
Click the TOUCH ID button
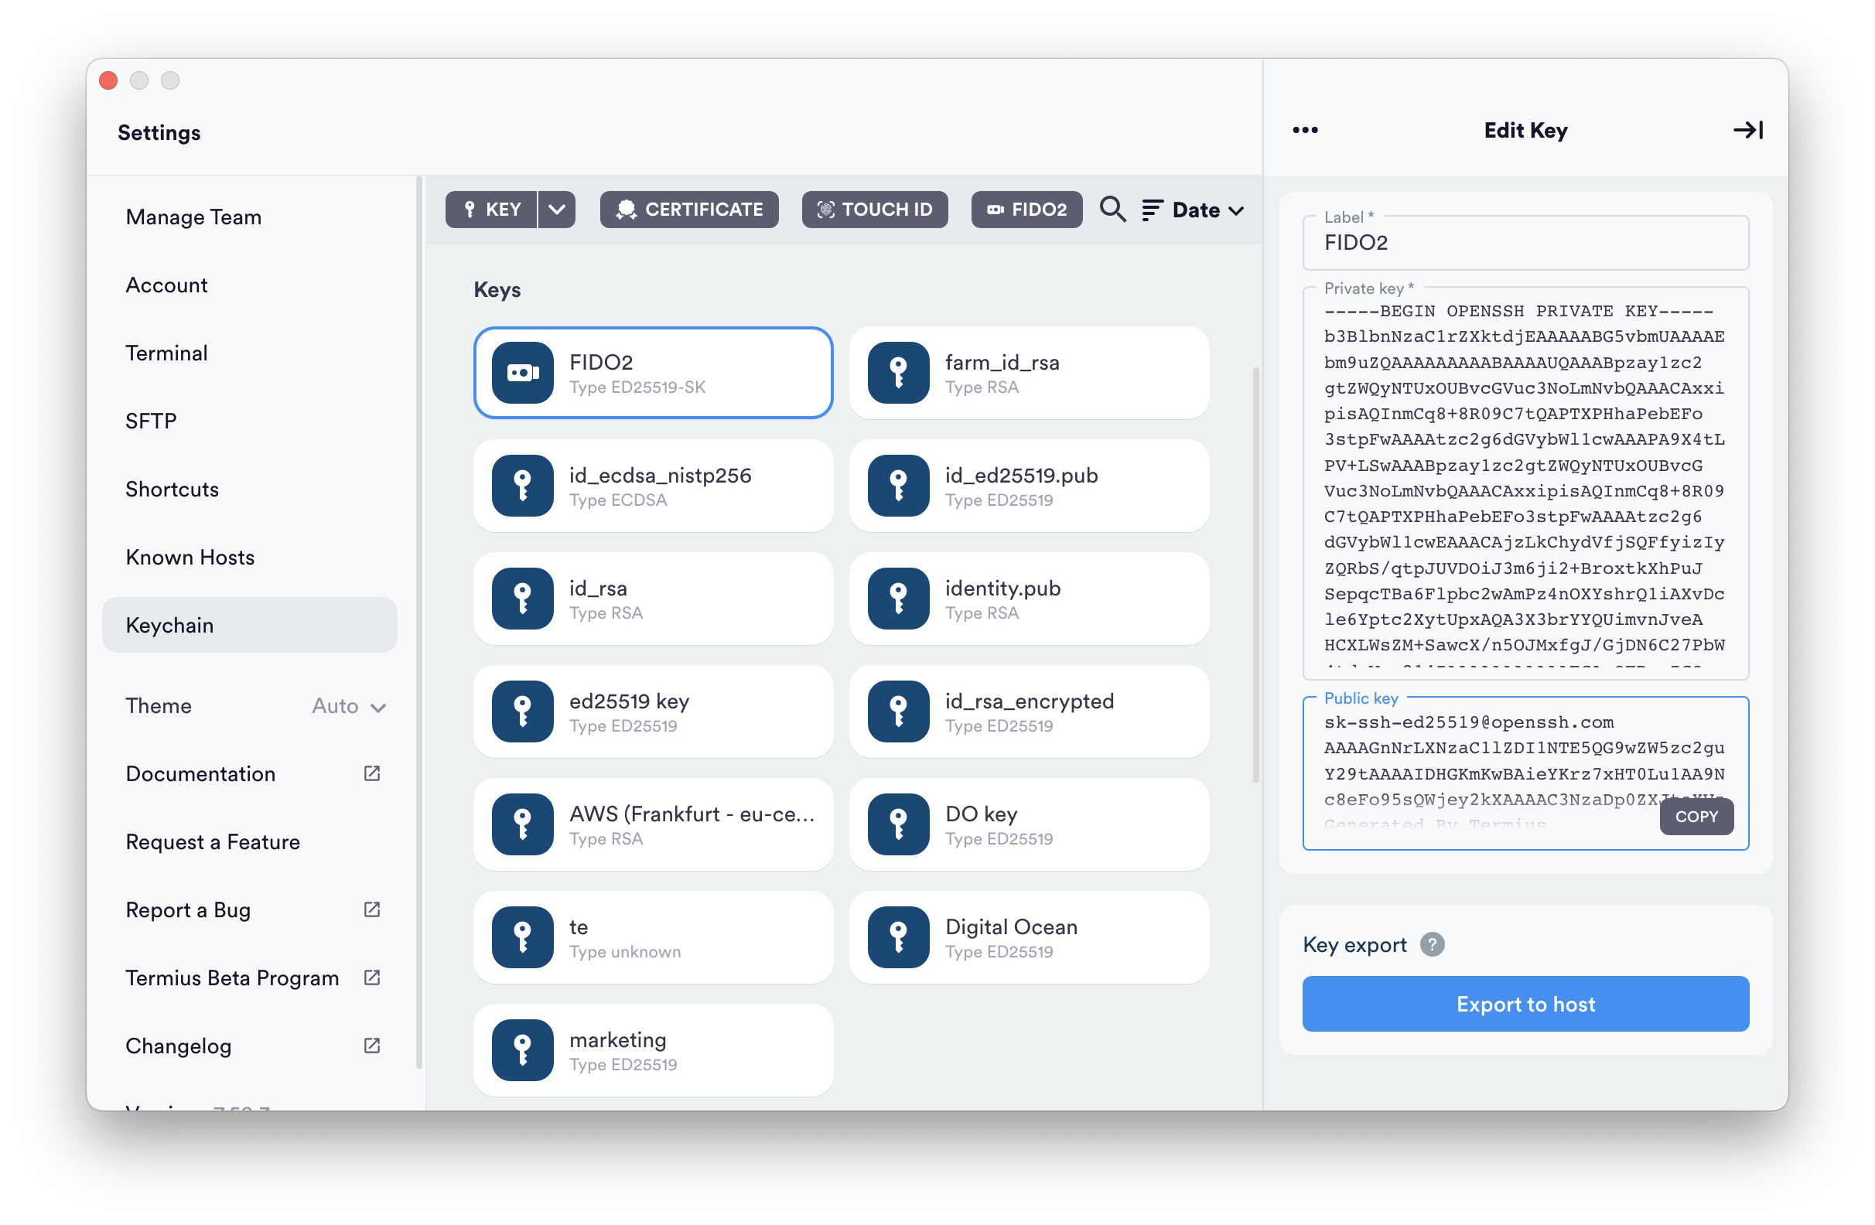(875, 210)
